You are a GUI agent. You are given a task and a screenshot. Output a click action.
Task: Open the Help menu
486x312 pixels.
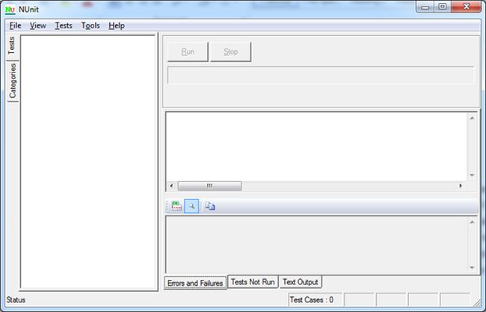click(117, 25)
